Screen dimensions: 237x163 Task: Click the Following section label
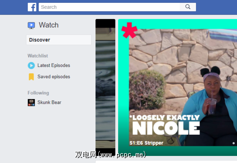[38, 93]
